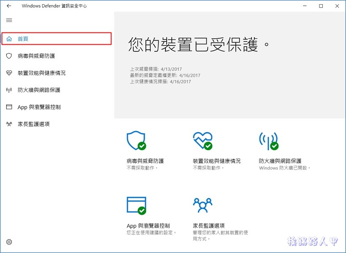Open the large App browser control tile icon
Image resolution: width=346 pixels, height=253 pixels.
pyautogui.click(x=136, y=206)
